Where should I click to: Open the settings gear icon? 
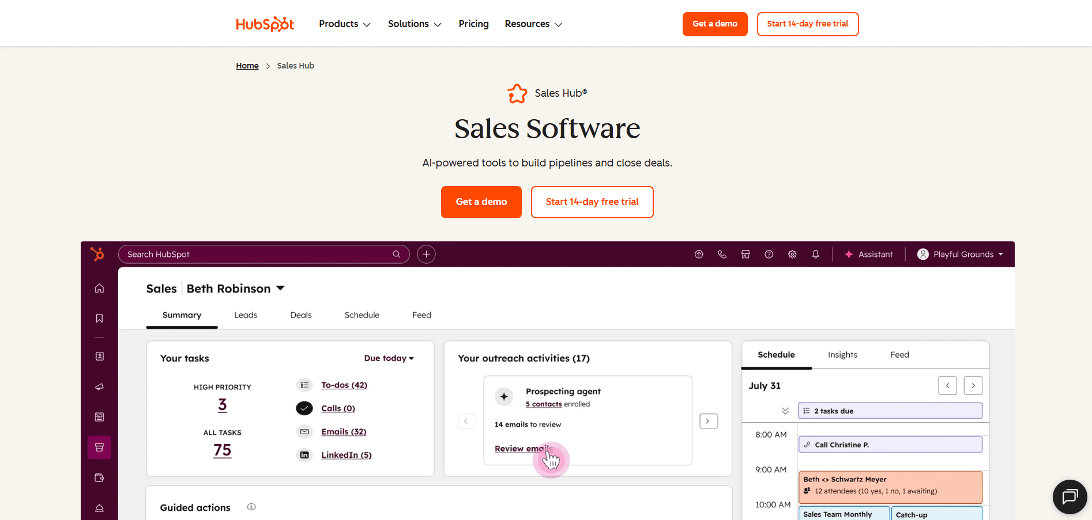tap(792, 254)
